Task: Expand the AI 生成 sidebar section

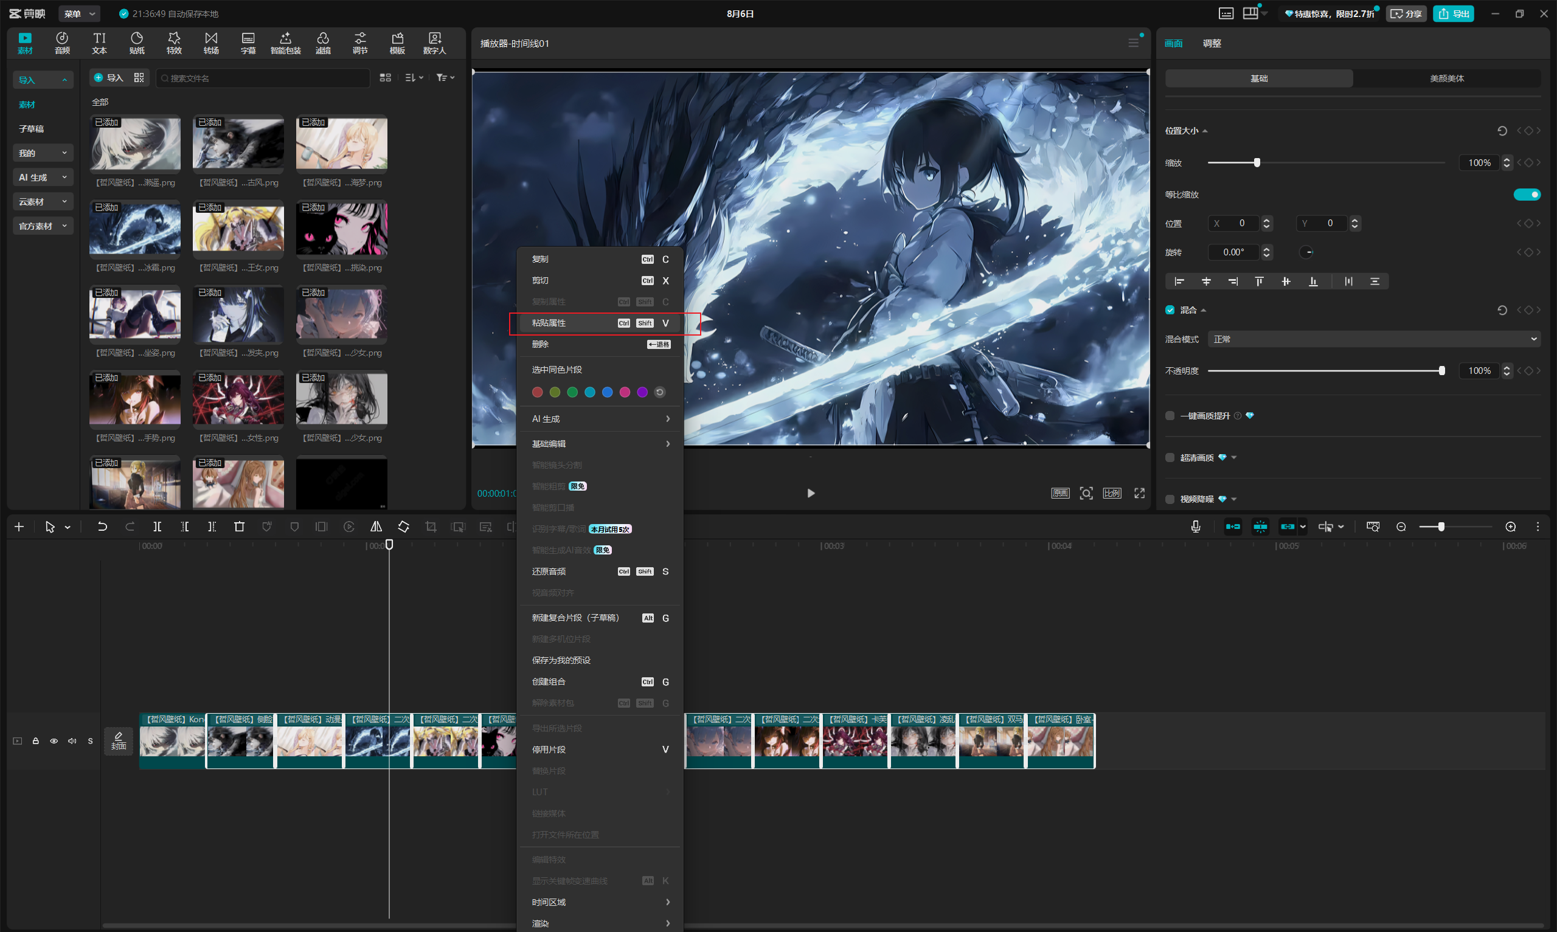Action: point(43,178)
